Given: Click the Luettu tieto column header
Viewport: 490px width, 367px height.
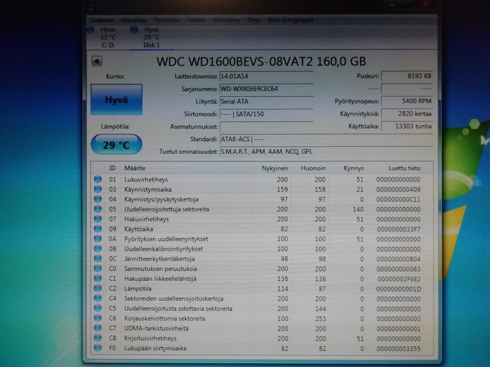Looking at the screenshot, I should pyautogui.click(x=404, y=168).
